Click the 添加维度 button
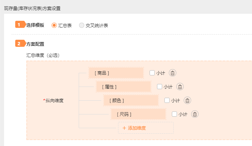The height and width of the screenshot is (146, 252). click(146, 128)
